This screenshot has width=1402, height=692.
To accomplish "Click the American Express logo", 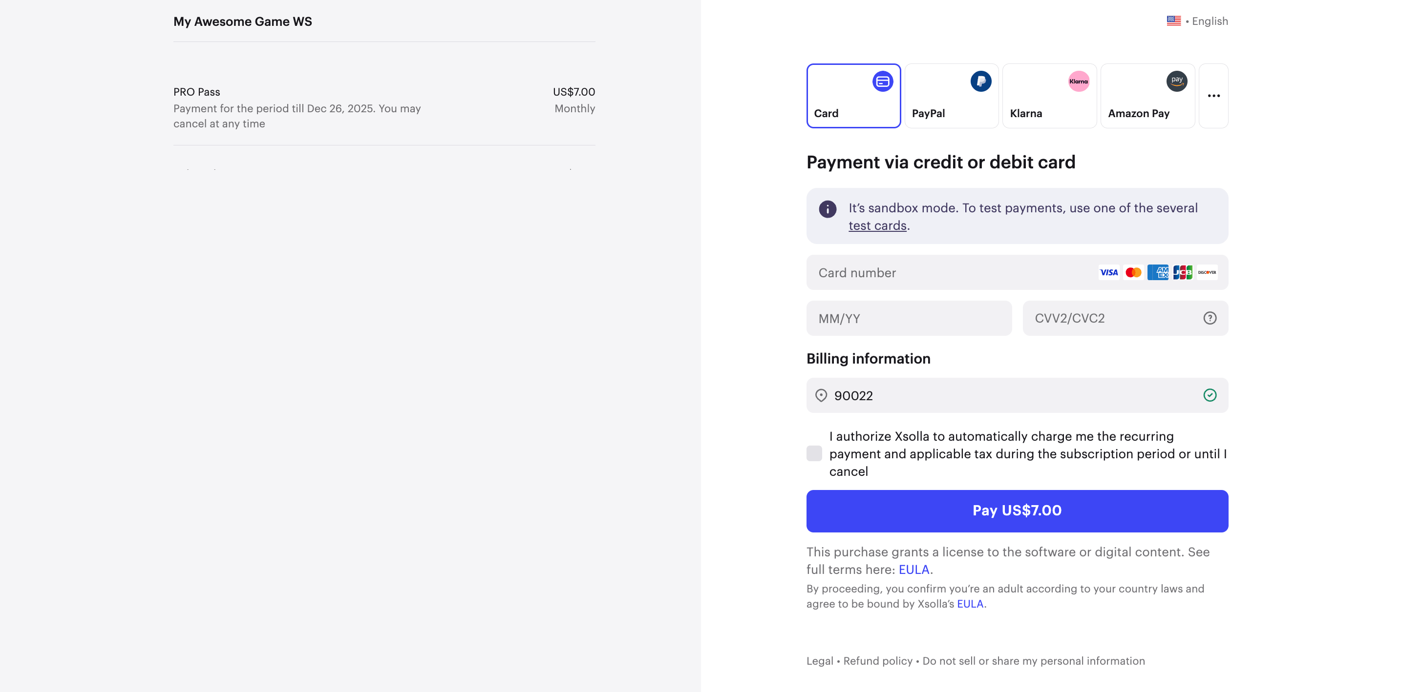I will click(x=1158, y=272).
